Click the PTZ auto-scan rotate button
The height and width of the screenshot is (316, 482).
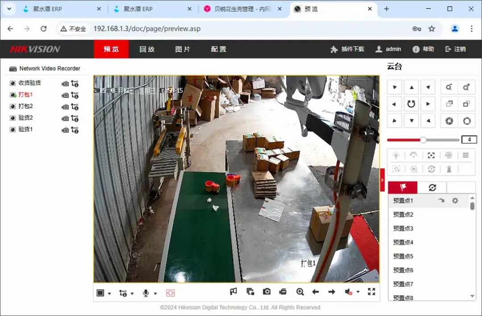click(x=411, y=104)
